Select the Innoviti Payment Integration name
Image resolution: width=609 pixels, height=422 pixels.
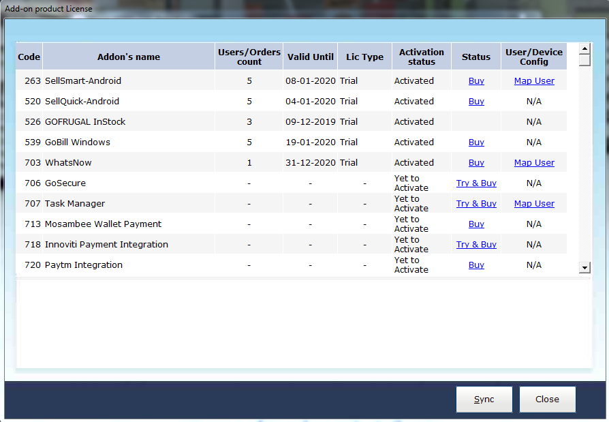[106, 245]
